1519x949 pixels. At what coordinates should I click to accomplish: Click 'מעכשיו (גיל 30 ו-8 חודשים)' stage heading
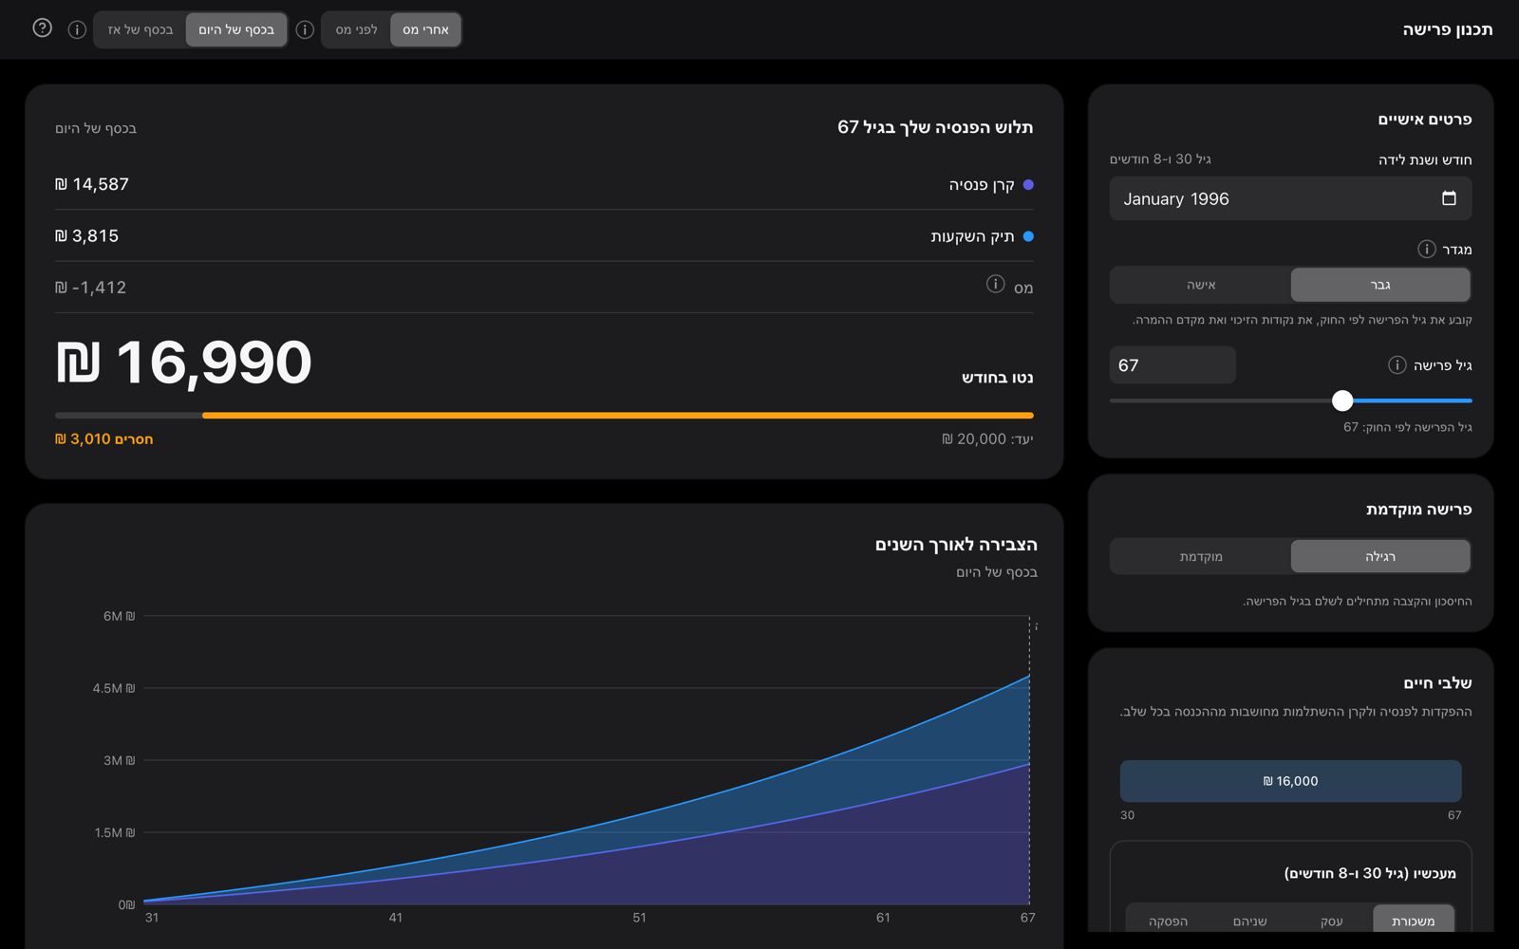click(x=1370, y=873)
